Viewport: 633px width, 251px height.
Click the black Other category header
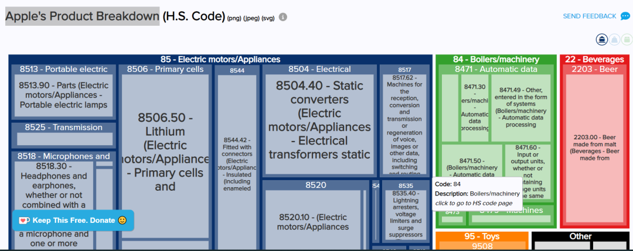[580, 236]
